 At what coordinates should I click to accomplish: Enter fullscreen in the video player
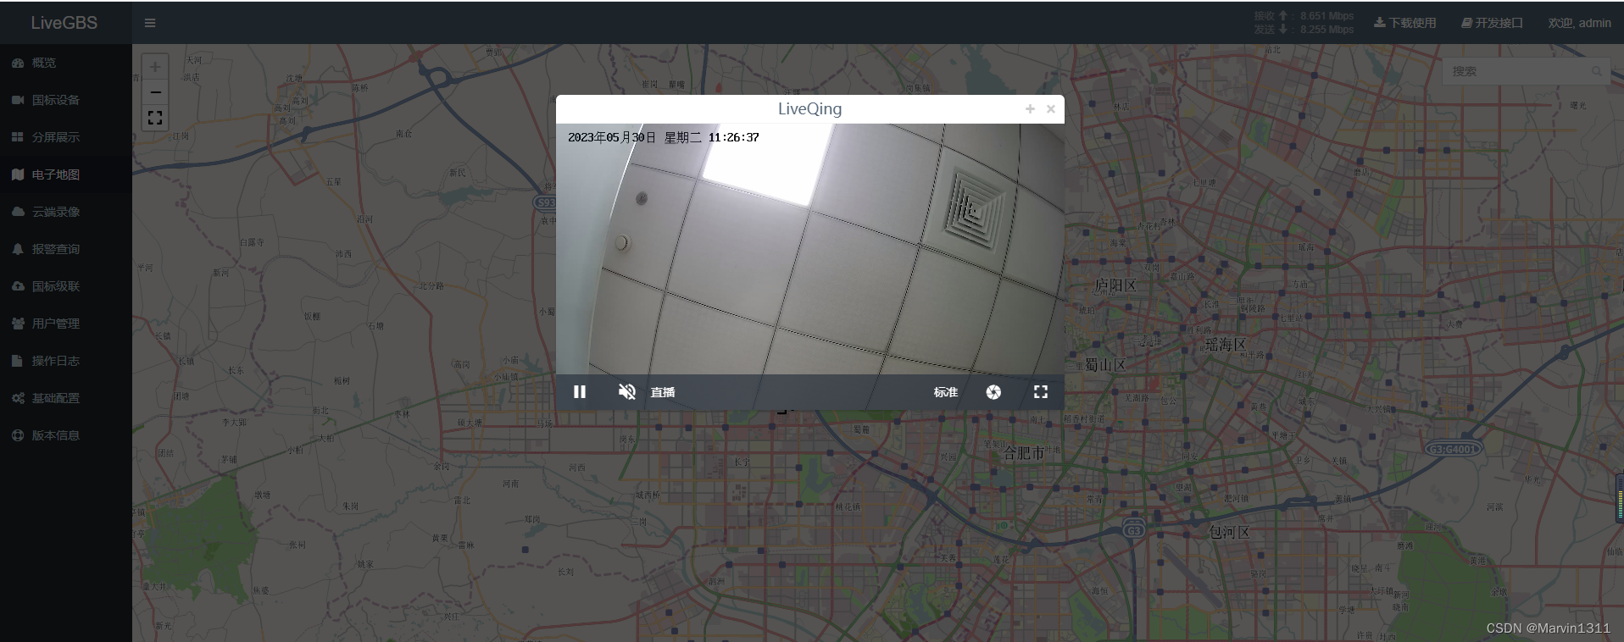pyautogui.click(x=1041, y=392)
